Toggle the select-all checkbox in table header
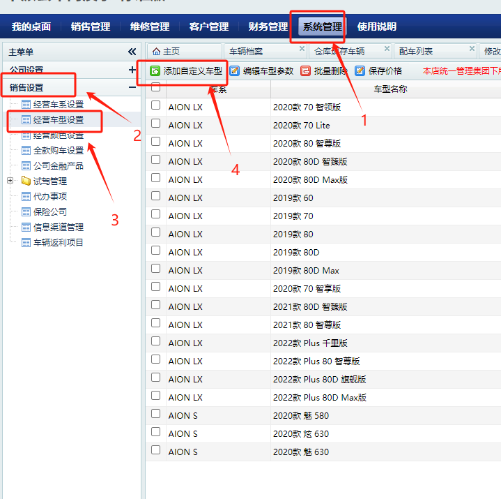 click(156, 88)
